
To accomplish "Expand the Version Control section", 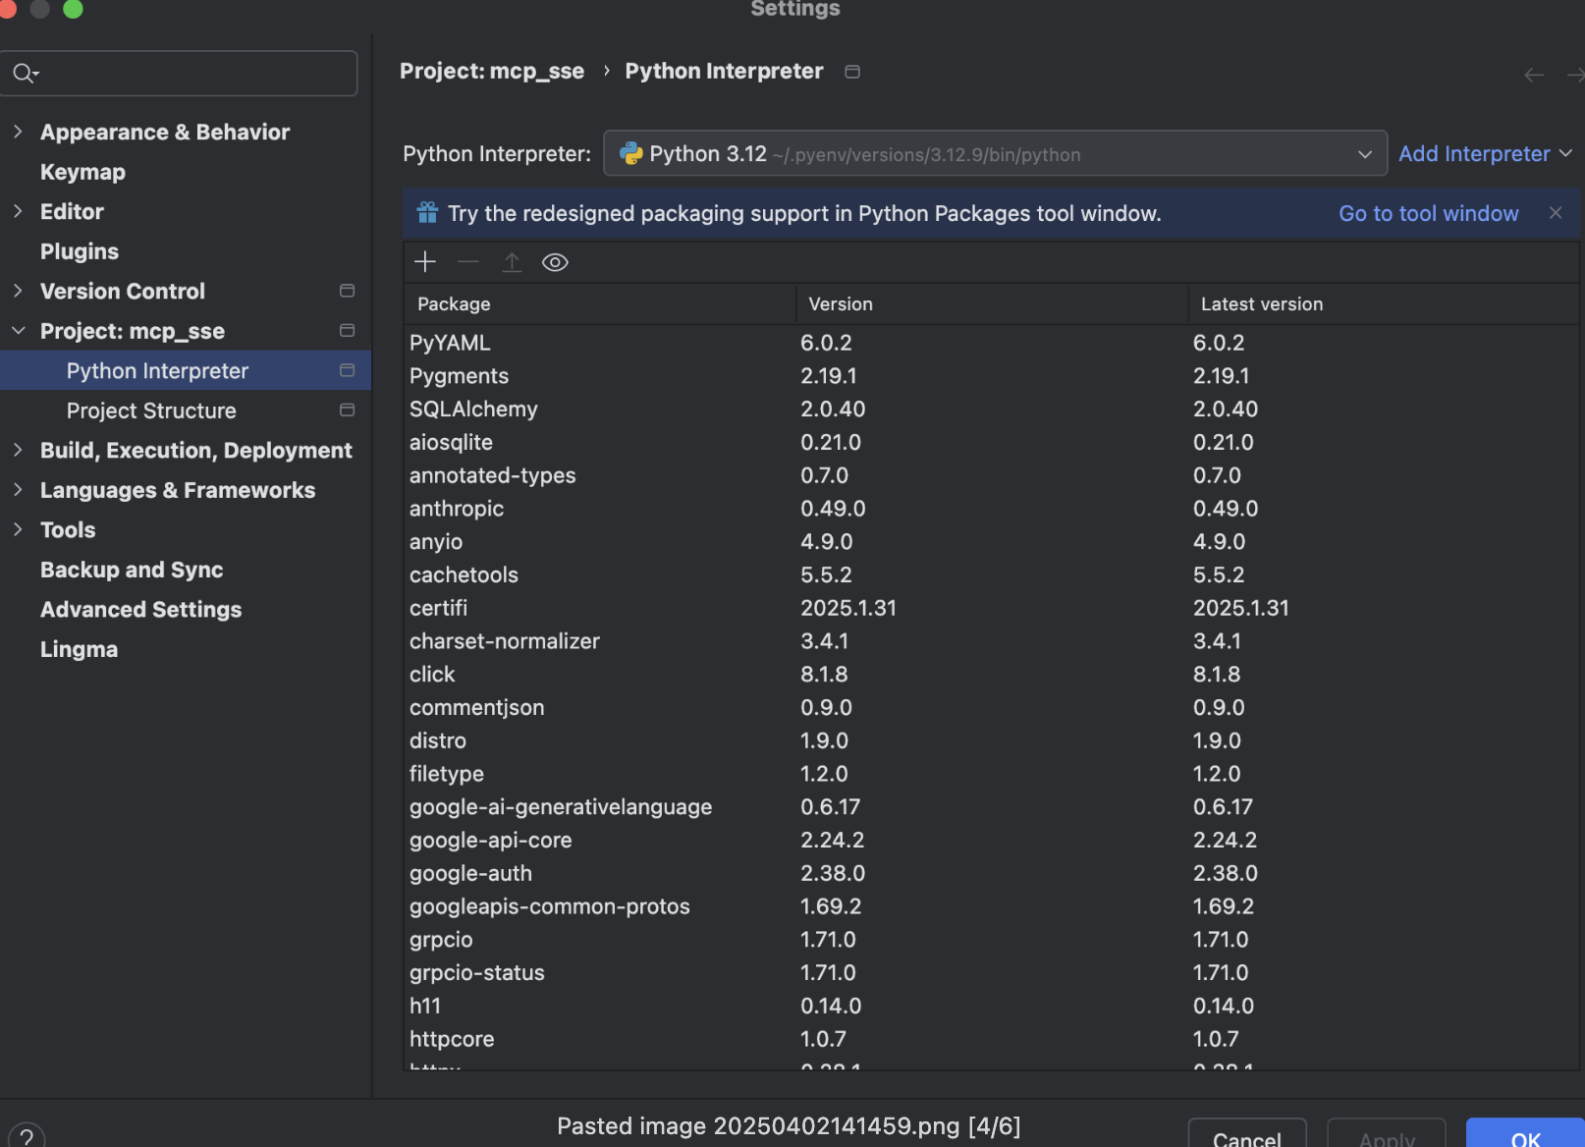I will tap(18, 291).
